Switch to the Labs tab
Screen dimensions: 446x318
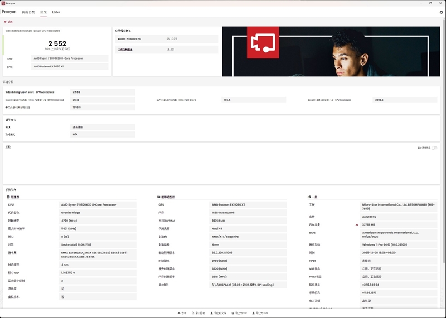point(56,12)
